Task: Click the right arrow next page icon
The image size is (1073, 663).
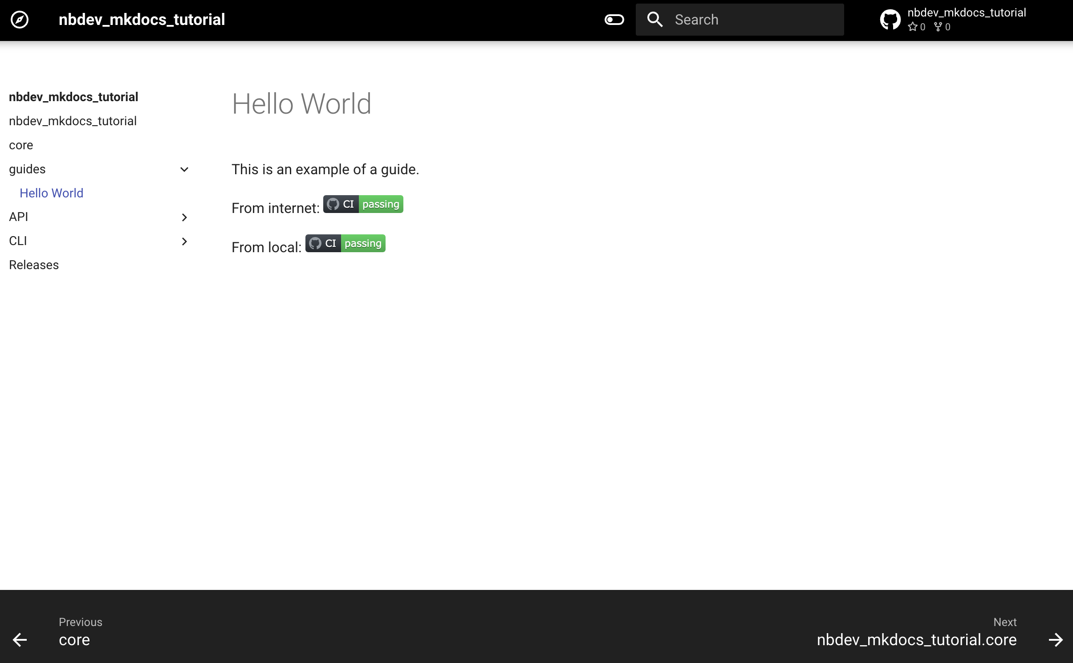Action: [x=1056, y=640]
